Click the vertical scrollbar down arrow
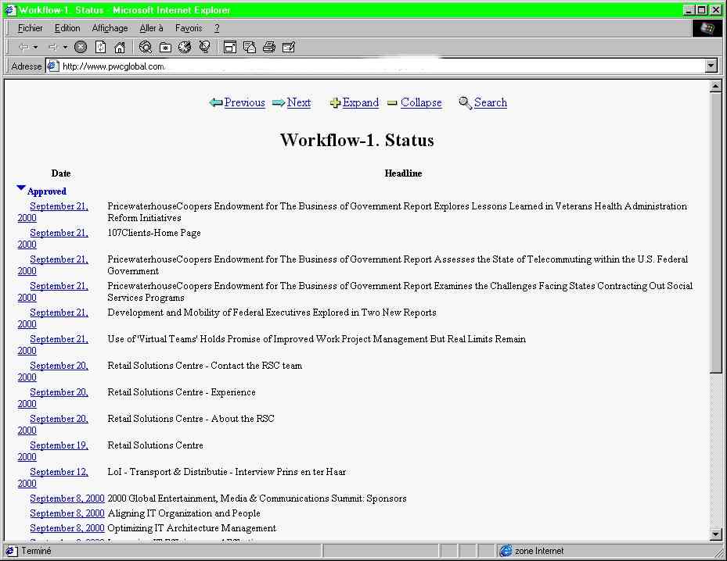727x561 pixels. (715, 534)
